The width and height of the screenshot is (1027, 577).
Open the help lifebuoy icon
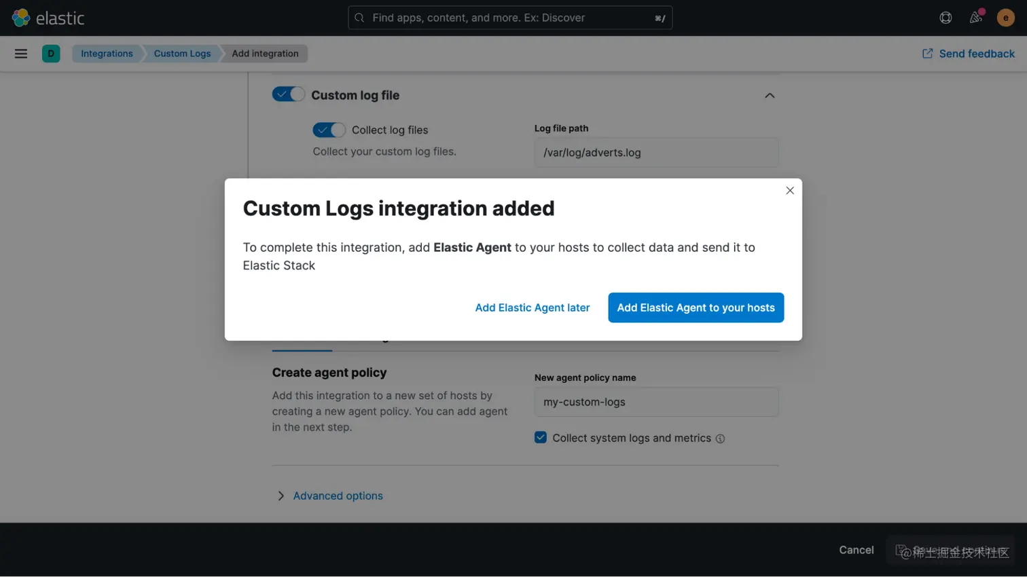(x=945, y=18)
